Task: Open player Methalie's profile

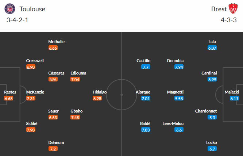Action: (x=56, y=42)
